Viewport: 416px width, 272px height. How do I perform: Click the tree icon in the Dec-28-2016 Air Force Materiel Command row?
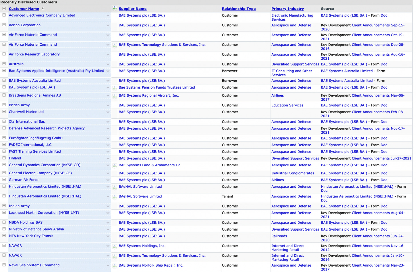pyautogui.click(x=115, y=45)
